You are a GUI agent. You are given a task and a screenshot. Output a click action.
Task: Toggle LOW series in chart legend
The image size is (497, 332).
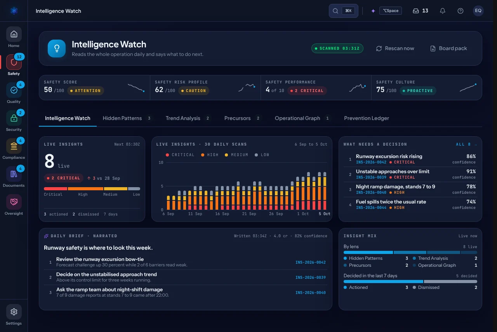(262, 155)
